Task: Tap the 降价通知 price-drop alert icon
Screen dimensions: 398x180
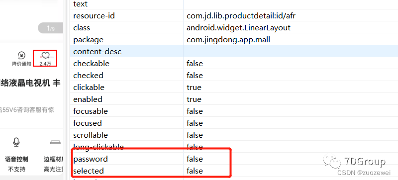Action: pyautogui.click(x=21, y=55)
